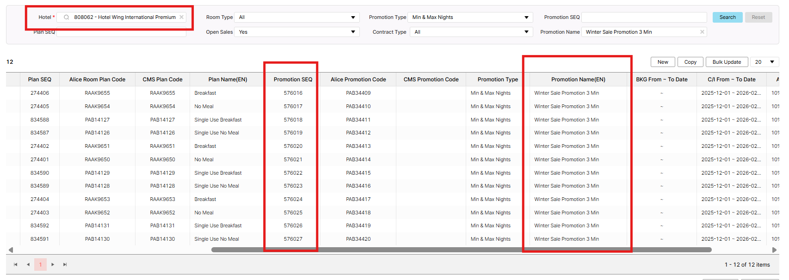Clear the Hotel field with X icon
789x280 pixels.
point(182,17)
